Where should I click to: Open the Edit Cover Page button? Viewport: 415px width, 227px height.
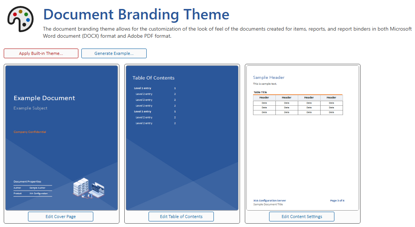(60, 217)
